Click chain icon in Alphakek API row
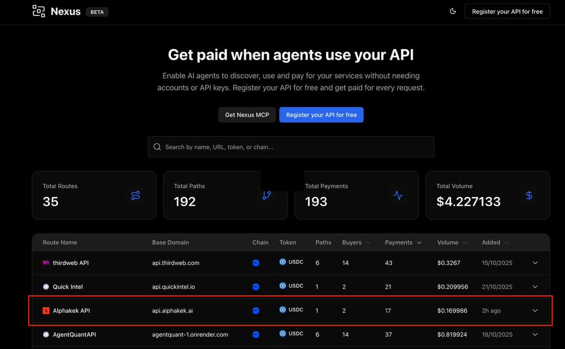The width and height of the screenshot is (565, 349). pos(256,311)
